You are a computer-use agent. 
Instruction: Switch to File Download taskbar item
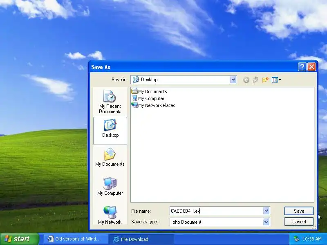tap(141, 239)
